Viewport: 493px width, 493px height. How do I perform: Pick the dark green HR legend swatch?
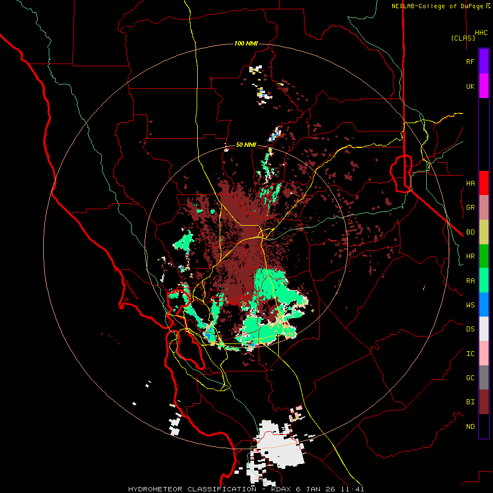(484, 256)
